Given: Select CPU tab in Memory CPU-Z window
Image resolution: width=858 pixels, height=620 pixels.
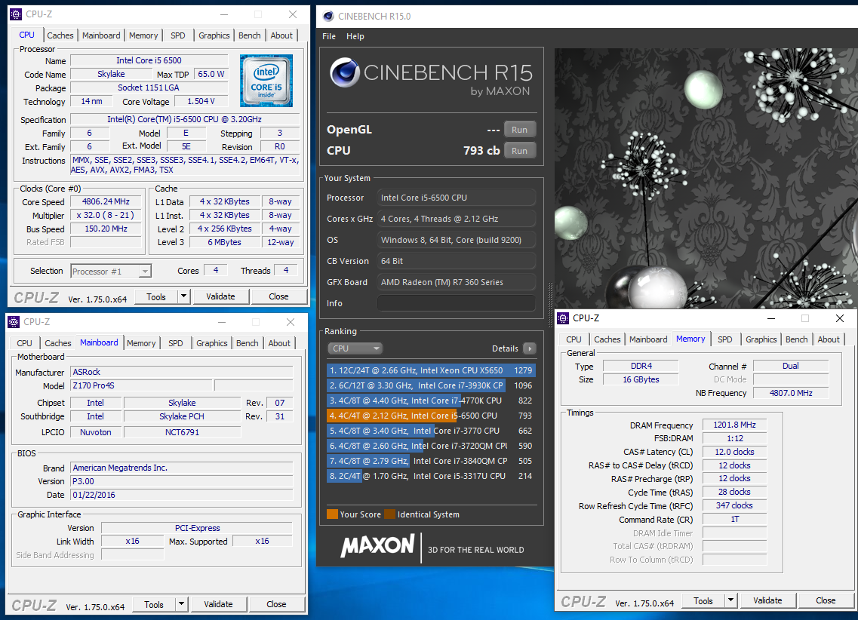Looking at the screenshot, I should tap(574, 339).
